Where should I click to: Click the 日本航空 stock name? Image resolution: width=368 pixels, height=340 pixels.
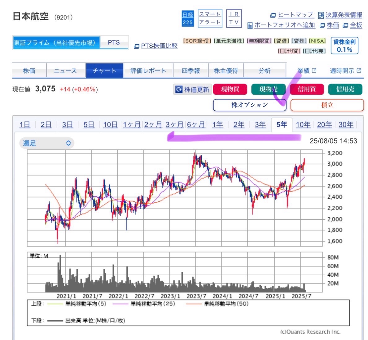[x=30, y=16]
